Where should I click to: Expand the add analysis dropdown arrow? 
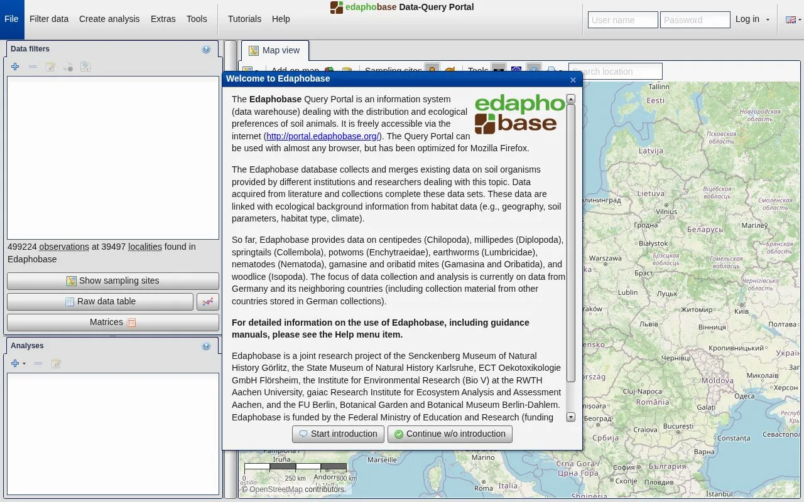click(x=24, y=363)
